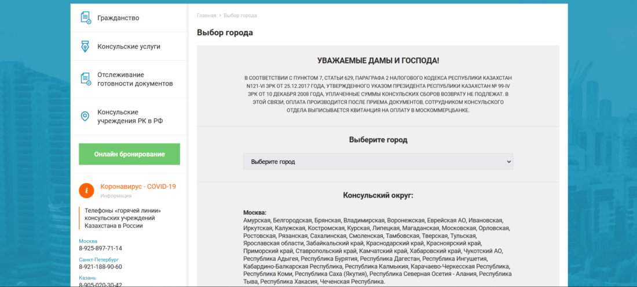The image size is (637, 287).
Task: Click the Санкт-Петербург city label
Action: click(x=98, y=259)
